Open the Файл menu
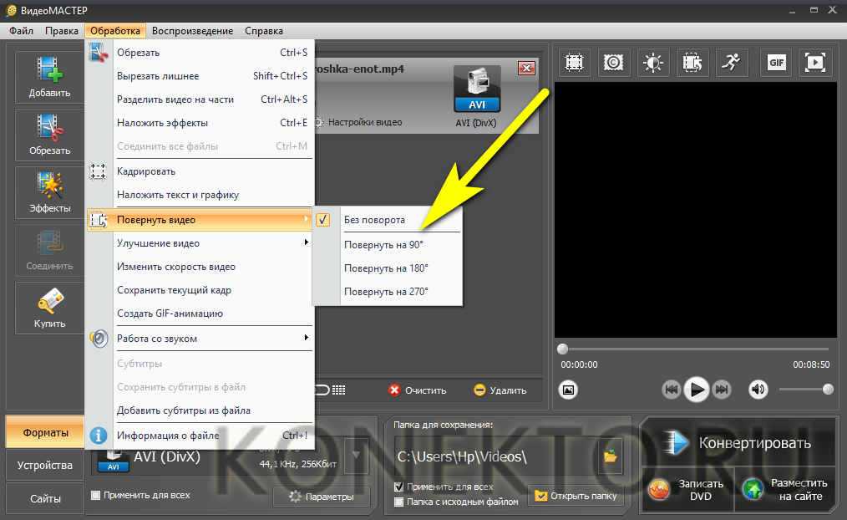 (x=21, y=31)
